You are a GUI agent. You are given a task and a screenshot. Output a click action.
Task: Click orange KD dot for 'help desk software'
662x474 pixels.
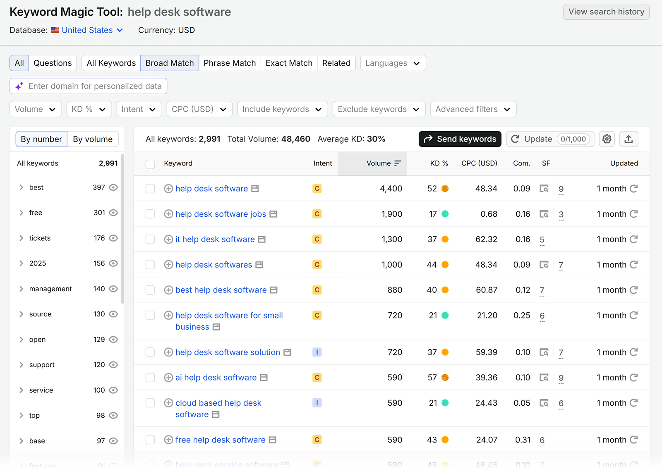[x=445, y=189]
